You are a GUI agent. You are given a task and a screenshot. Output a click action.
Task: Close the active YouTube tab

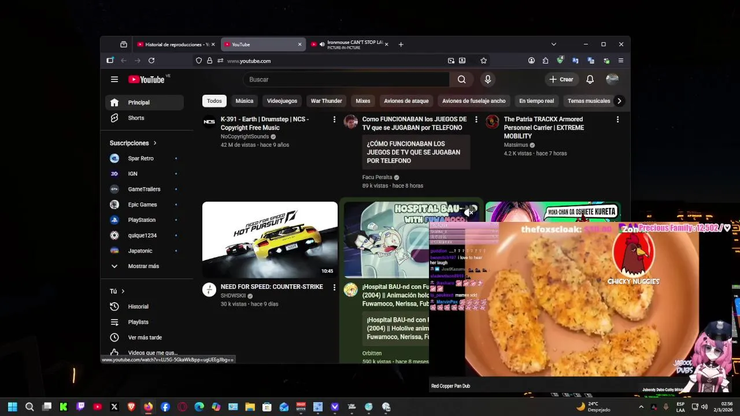click(299, 44)
